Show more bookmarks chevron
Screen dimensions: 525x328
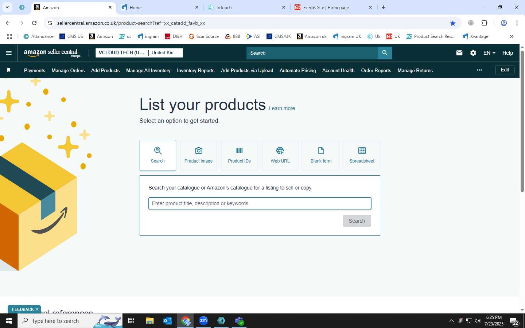(512, 36)
